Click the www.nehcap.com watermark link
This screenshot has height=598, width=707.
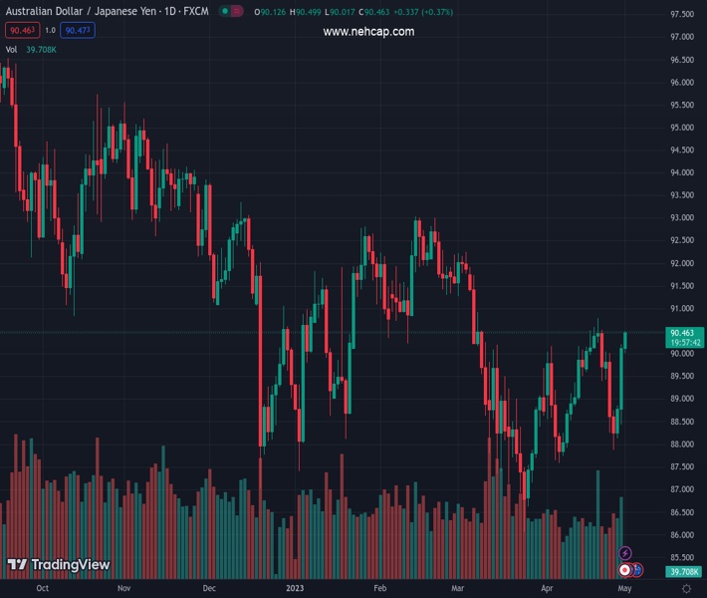368,32
